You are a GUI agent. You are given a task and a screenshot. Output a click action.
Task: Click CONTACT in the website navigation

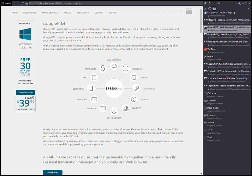99,13
